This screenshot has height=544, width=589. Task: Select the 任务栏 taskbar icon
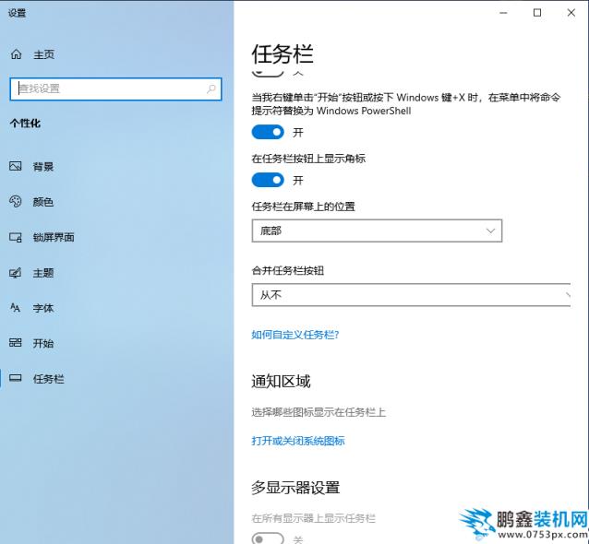tap(16, 378)
